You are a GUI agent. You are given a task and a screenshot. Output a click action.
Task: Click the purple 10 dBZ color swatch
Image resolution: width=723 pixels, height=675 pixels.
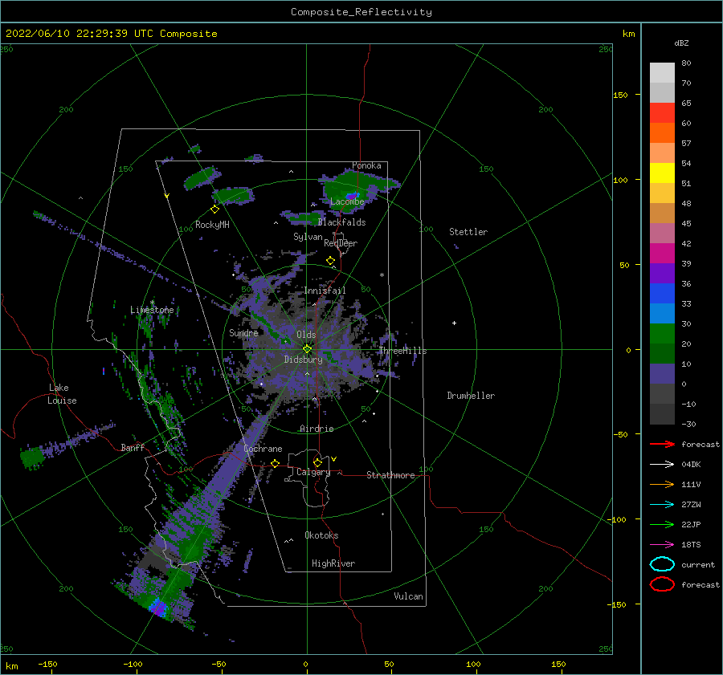(662, 373)
